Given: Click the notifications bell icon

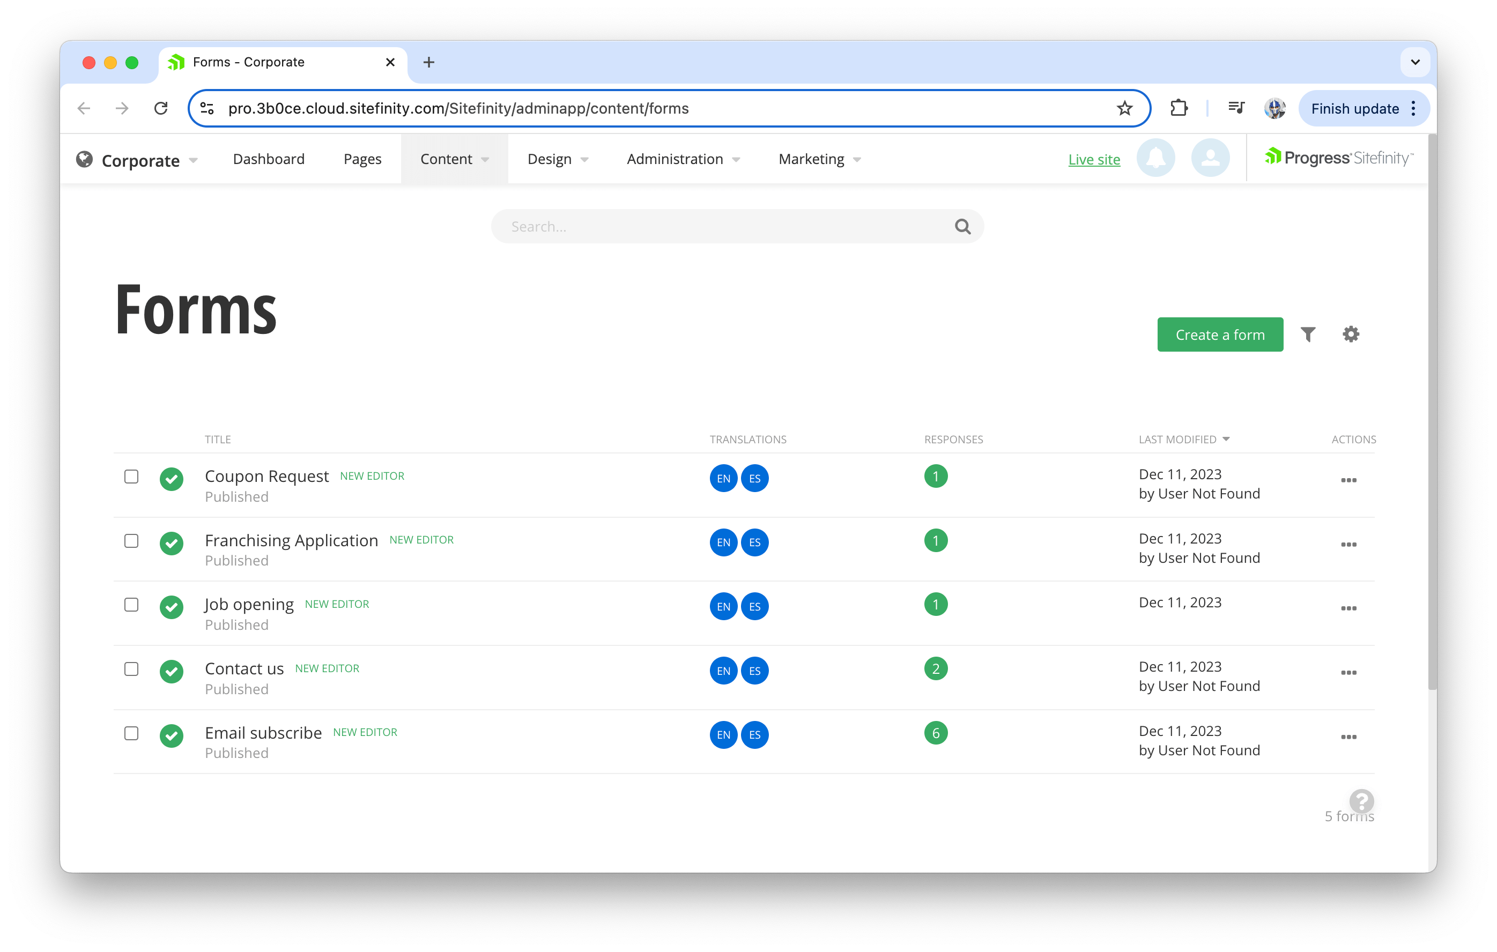Looking at the screenshot, I should click(x=1155, y=159).
